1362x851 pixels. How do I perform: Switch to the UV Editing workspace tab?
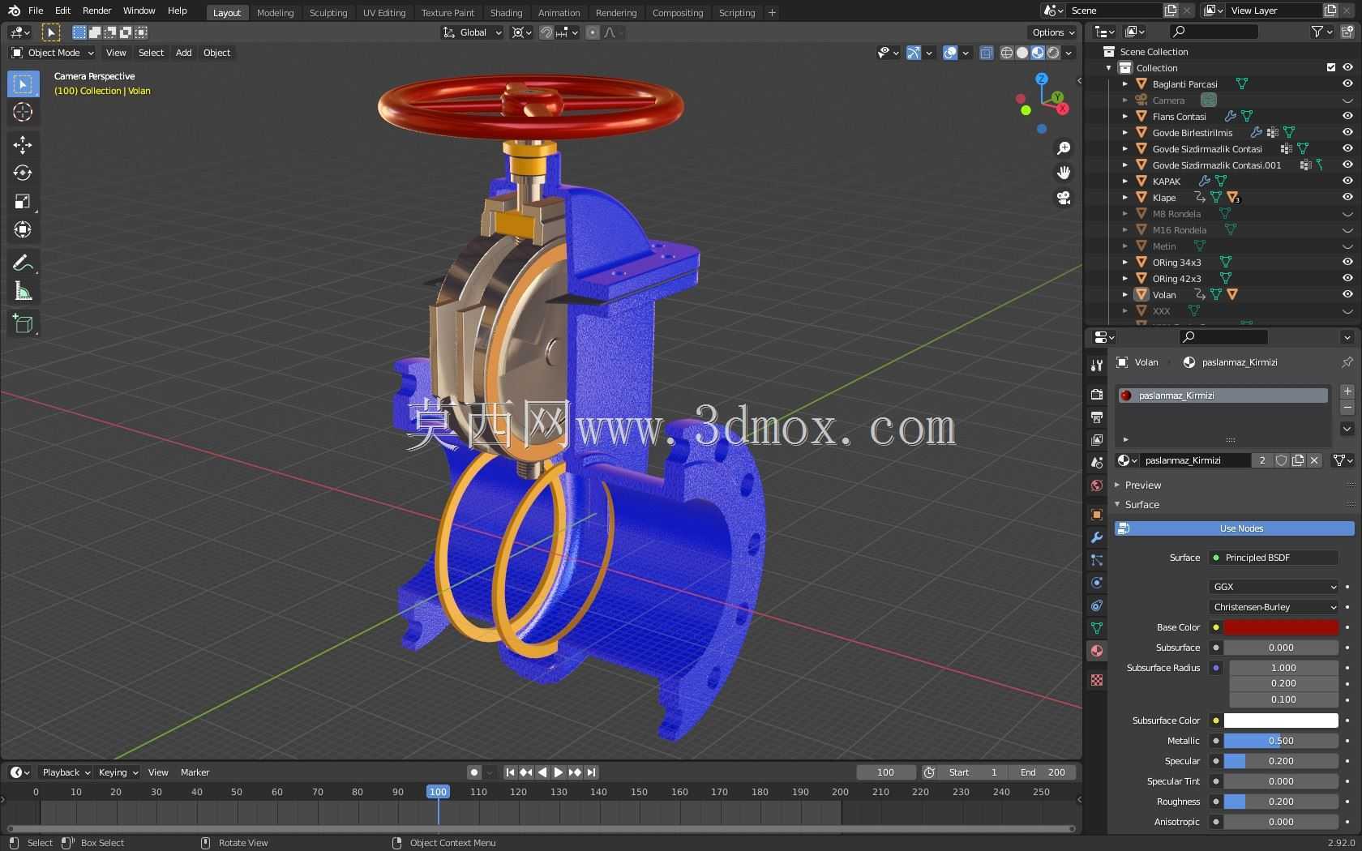click(384, 12)
